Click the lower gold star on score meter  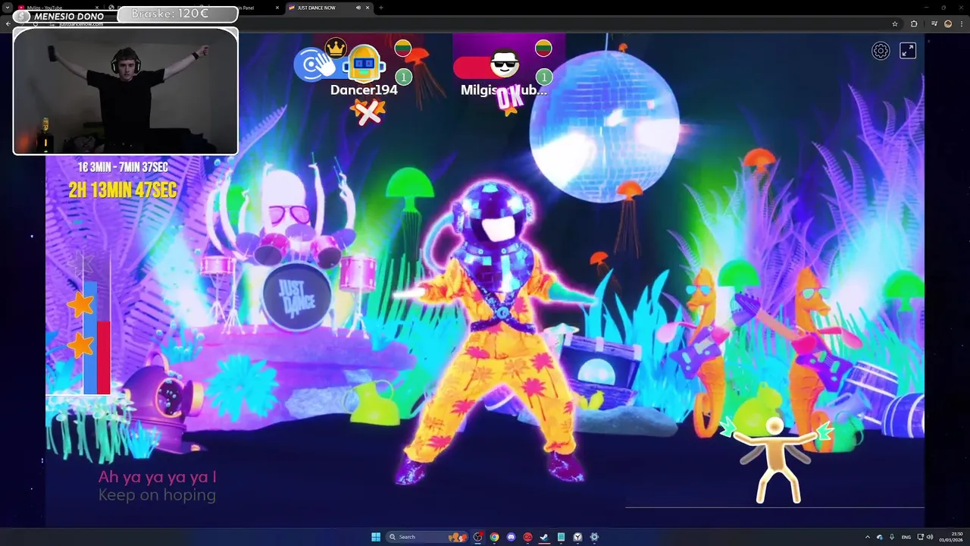[80, 346]
